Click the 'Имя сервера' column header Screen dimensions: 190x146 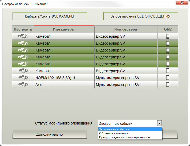[x=126, y=29]
